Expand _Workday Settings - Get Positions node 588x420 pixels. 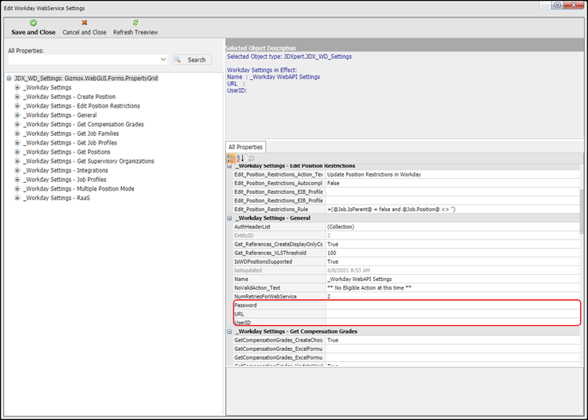17,152
